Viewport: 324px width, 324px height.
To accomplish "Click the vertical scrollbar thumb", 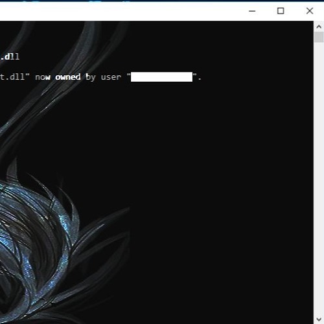I will coord(319,37).
